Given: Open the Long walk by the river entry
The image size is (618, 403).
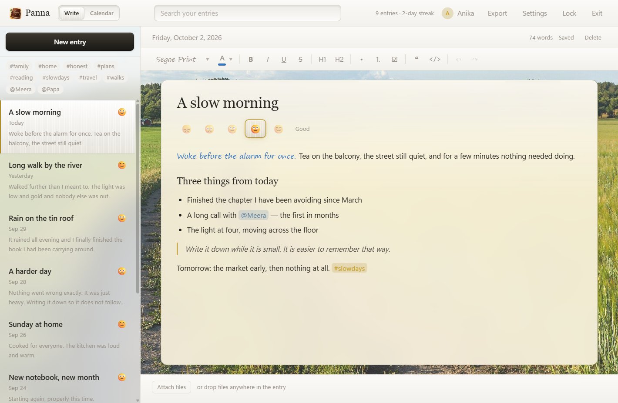Looking at the screenshot, I should point(68,180).
